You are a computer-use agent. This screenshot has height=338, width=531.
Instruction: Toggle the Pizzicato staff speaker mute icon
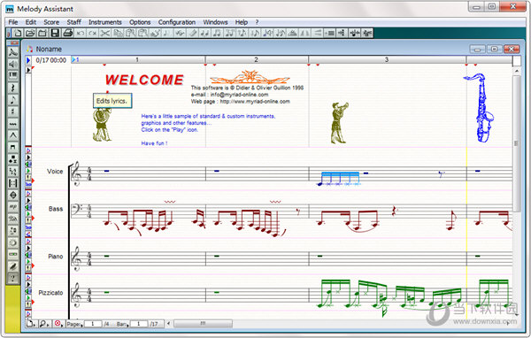[28, 291]
